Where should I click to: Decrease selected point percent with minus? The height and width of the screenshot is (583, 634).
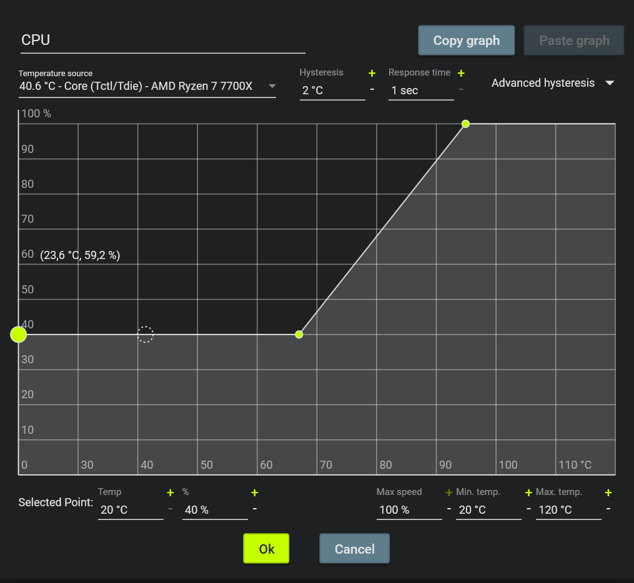pyautogui.click(x=255, y=509)
